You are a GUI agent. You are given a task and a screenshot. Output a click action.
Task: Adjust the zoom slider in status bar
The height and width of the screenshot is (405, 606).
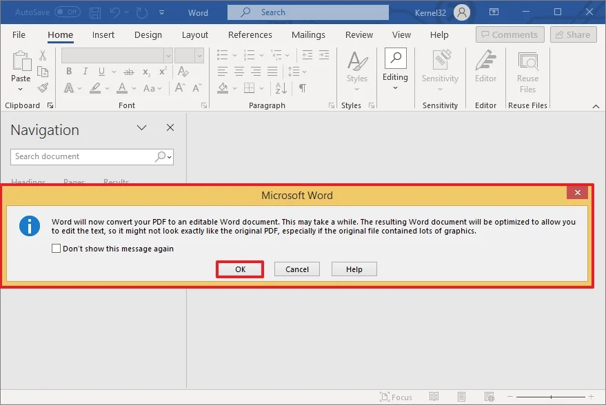(551, 397)
